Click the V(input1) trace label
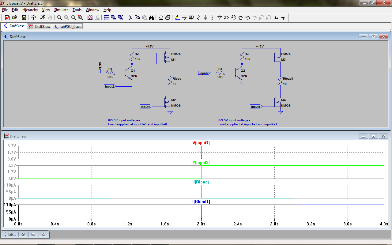The height and width of the screenshot is (245, 392). tap(201, 143)
